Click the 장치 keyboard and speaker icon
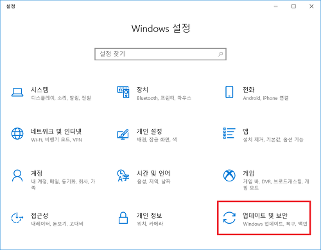This screenshot has height=250, width=321. click(x=123, y=92)
